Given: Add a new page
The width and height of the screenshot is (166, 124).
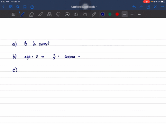Looking at the screenshot, I should pos(148,7).
